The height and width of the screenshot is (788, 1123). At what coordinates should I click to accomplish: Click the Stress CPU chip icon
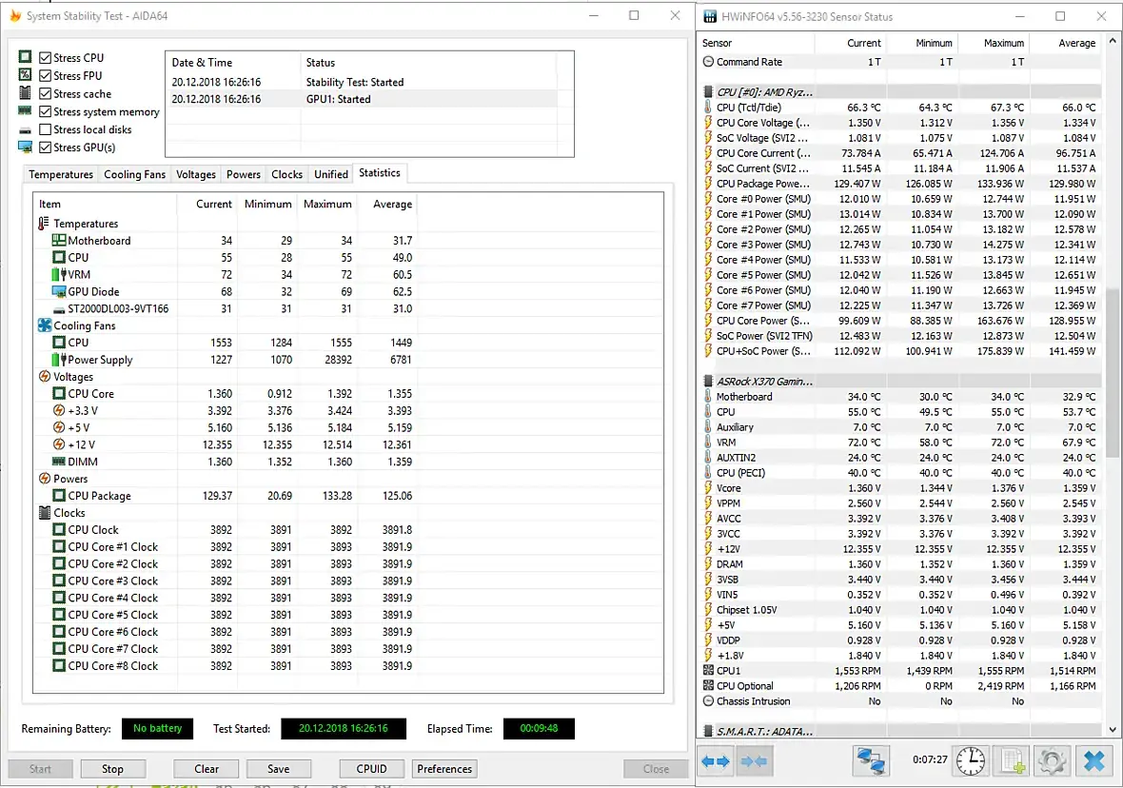25,56
